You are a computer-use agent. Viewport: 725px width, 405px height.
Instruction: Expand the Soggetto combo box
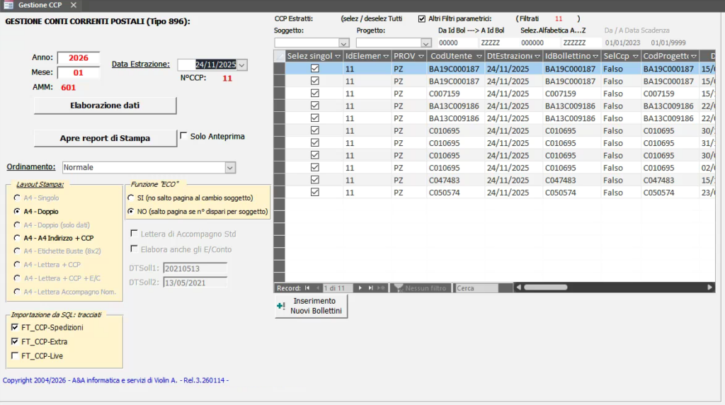pos(344,43)
